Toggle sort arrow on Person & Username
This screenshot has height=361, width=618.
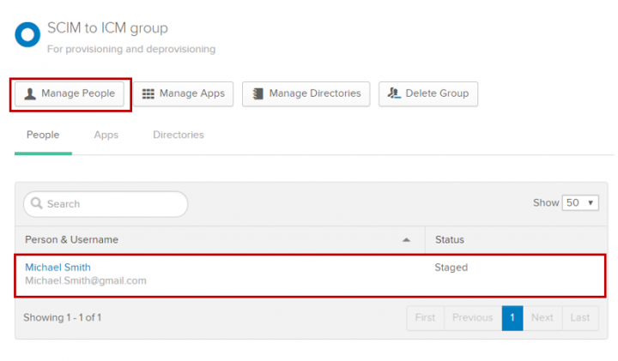[407, 240]
